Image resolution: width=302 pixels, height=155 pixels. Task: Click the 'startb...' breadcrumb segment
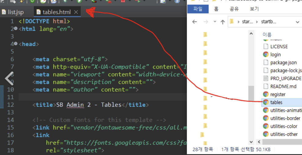(268, 22)
